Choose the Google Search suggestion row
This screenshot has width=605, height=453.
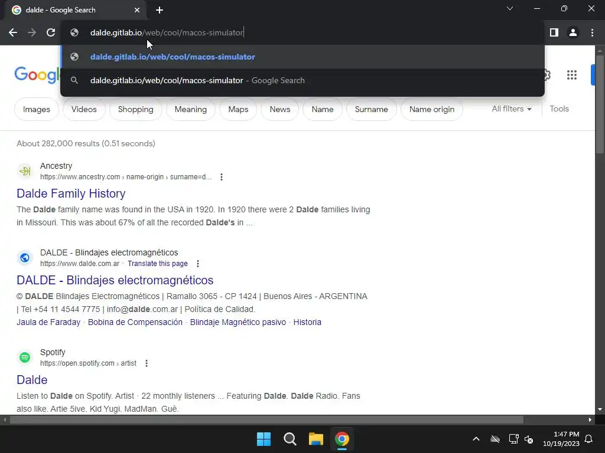pyautogui.click(x=302, y=80)
